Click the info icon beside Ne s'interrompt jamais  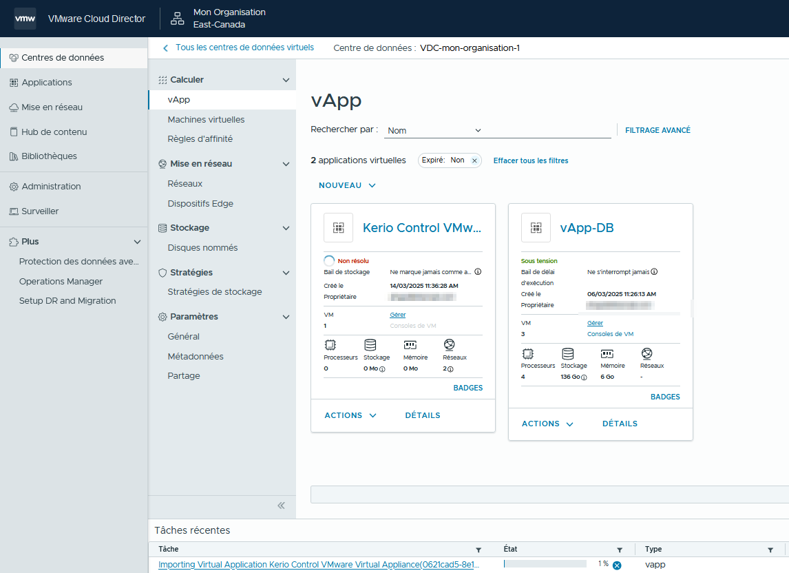(x=654, y=272)
